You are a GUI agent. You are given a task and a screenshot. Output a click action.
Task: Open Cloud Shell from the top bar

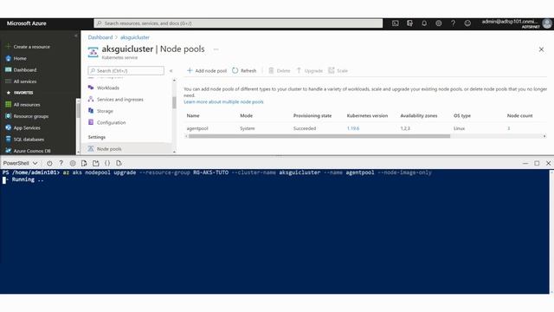click(x=395, y=23)
